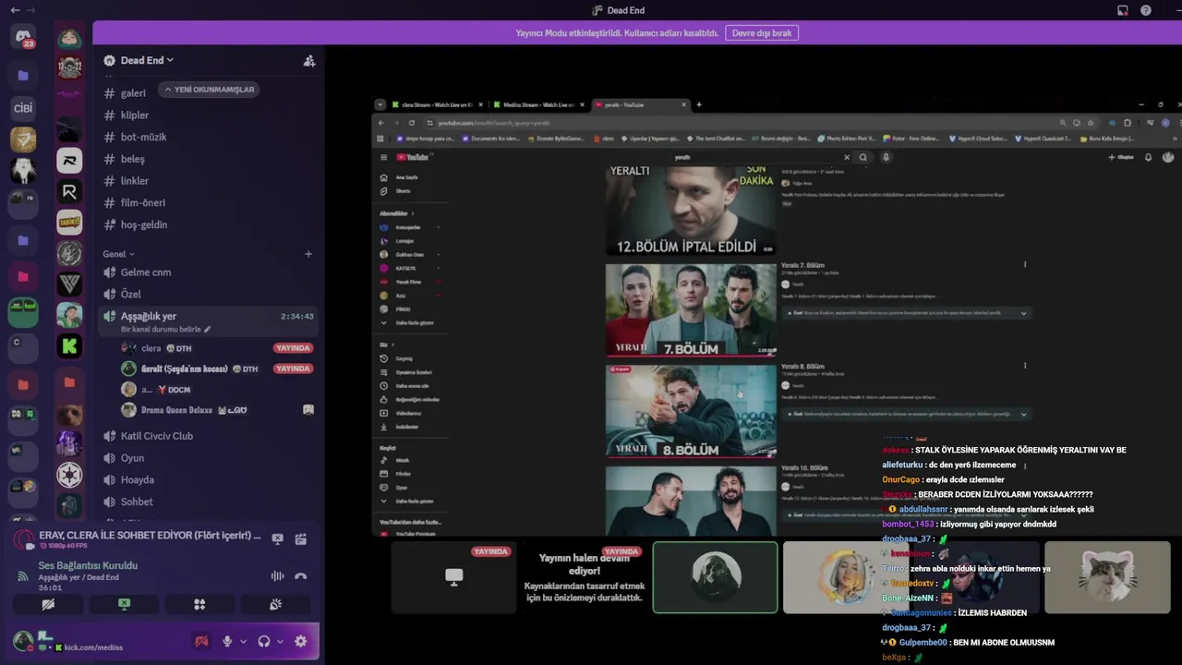Open user settings gear icon
Viewport: 1182px width, 665px height.
tap(300, 641)
